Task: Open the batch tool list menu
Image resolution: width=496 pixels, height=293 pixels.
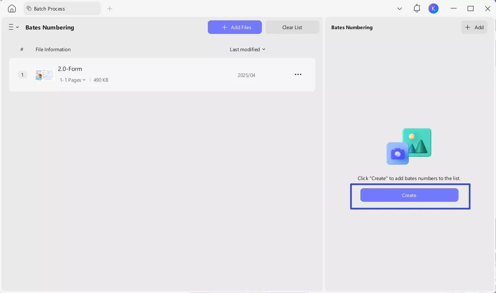Action: [14, 27]
